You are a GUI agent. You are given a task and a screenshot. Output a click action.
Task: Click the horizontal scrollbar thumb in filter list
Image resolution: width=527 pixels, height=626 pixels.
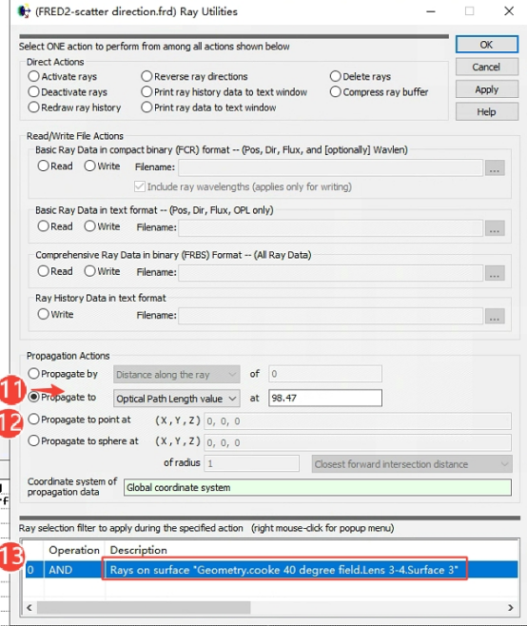144,608
